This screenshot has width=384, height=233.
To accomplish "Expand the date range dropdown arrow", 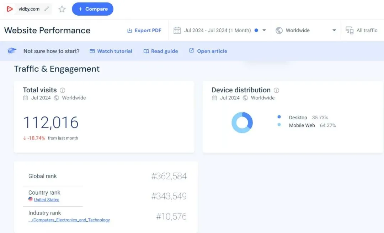I will [x=264, y=30].
